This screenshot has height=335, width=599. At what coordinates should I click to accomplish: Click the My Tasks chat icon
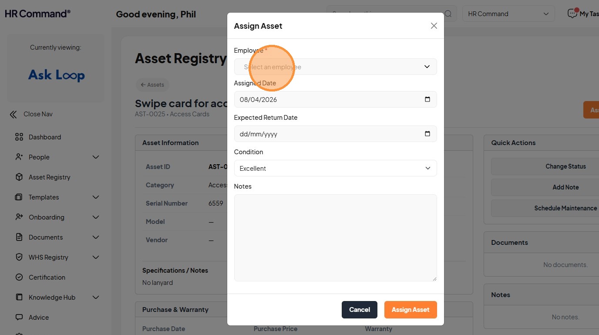(x=572, y=14)
